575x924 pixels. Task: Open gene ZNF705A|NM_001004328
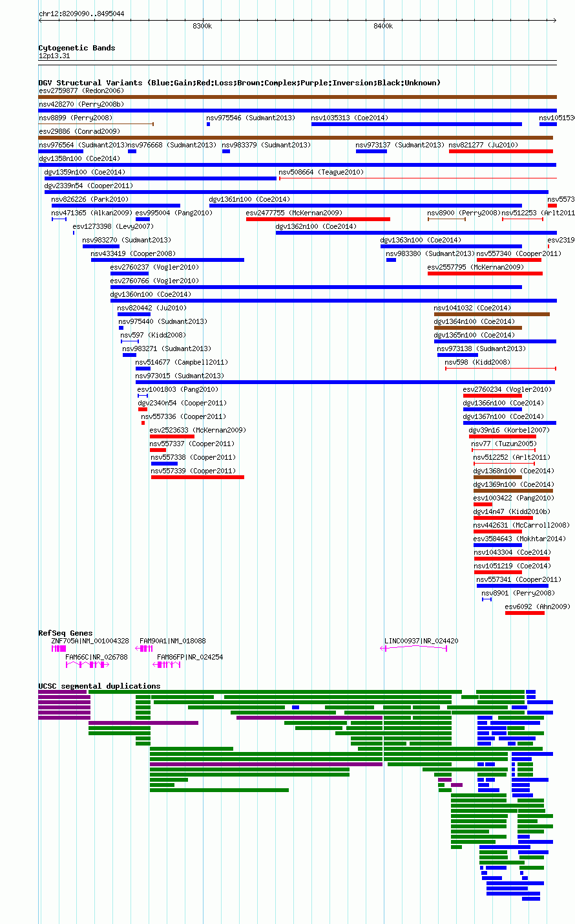tap(90, 641)
